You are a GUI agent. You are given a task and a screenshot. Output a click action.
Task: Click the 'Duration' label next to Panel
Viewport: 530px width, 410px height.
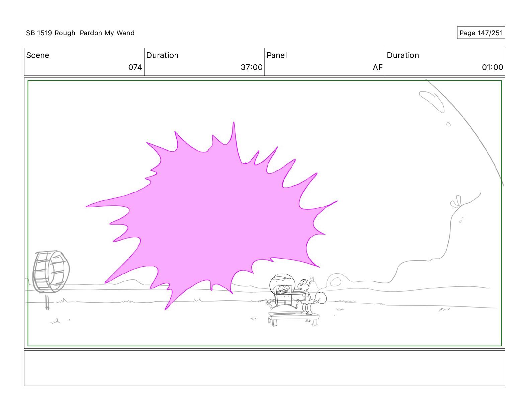(403, 55)
